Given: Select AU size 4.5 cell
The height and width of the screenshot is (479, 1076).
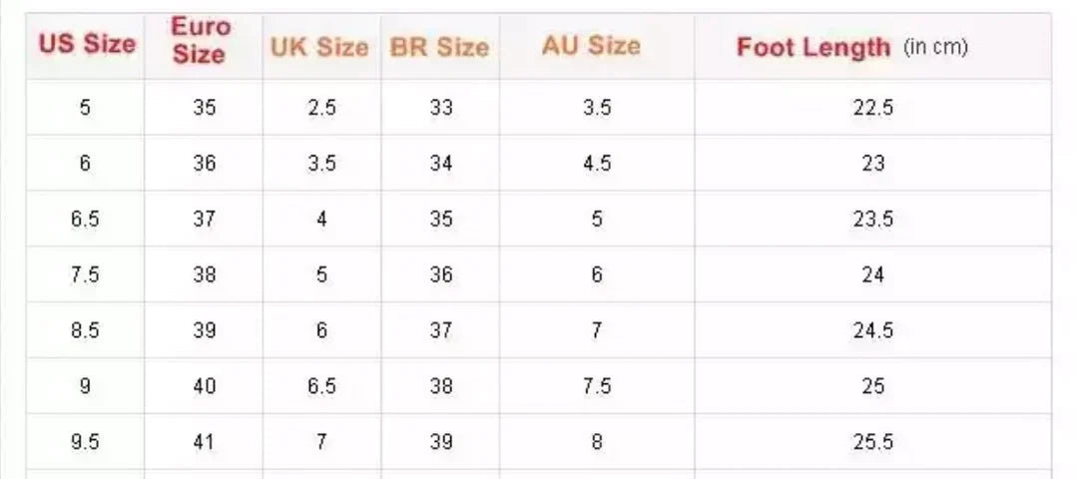Looking at the screenshot, I should pyautogui.click(x=596, y=164).
